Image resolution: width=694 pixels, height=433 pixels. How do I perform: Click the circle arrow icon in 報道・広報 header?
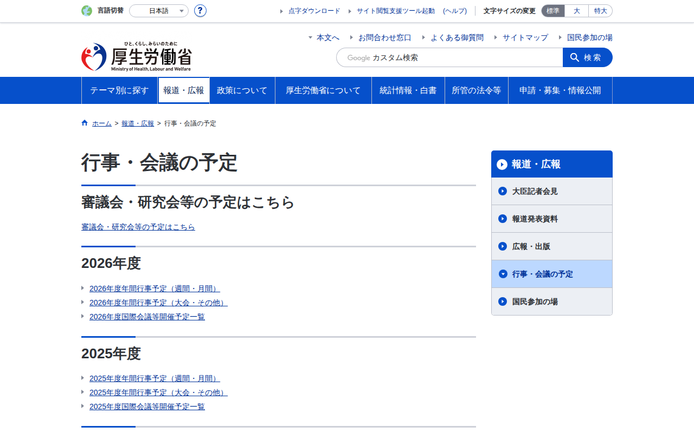[502, 164]
